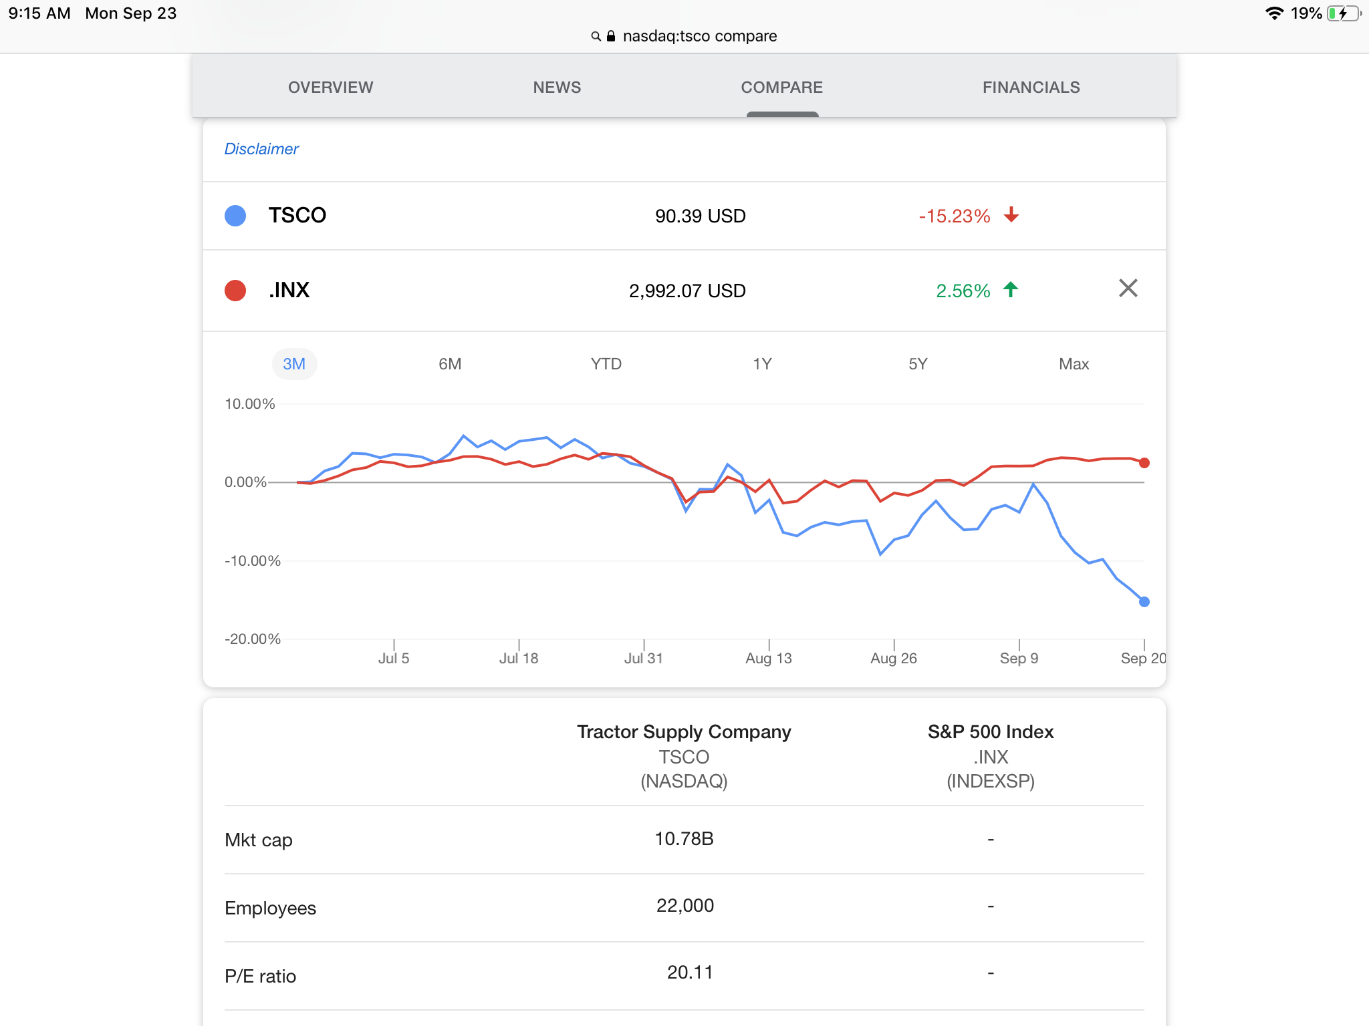Remove .INX from comparison with X
The image size is (1369, 1026).
coord(1128,289)
